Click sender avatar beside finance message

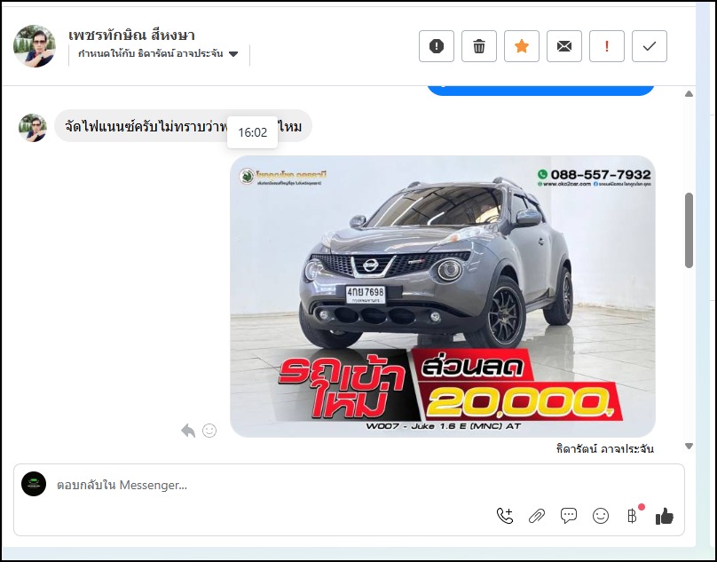[x=33, y=128]
